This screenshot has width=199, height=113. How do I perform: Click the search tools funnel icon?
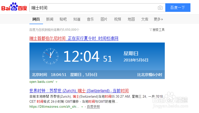pyautogui.click(x=151, y=30)
